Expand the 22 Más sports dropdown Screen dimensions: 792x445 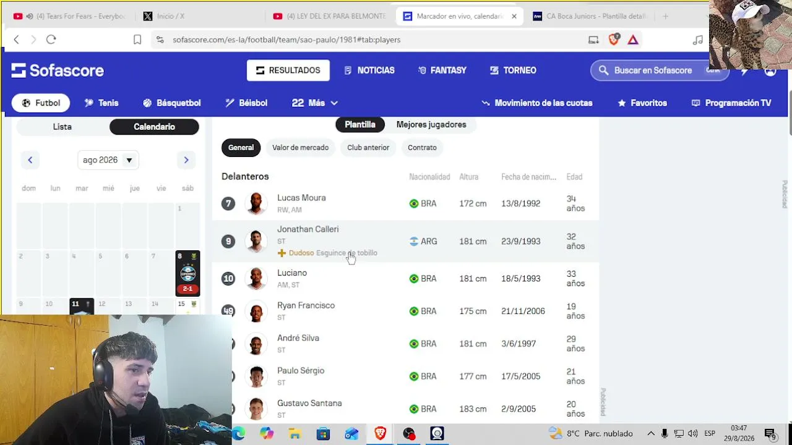click(x=316, y=103)
